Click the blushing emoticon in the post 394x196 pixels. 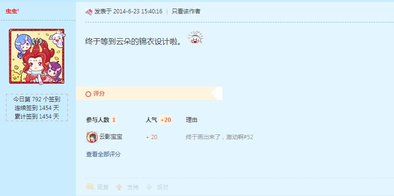click(195, 38)
